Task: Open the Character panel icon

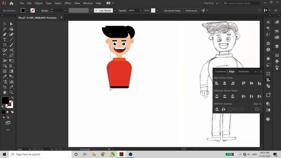Action: point(268,22)
